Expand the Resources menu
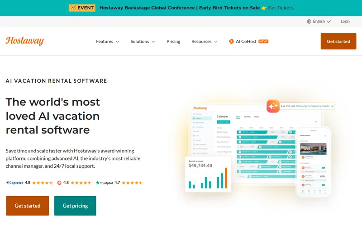 (x=205, y=42)
